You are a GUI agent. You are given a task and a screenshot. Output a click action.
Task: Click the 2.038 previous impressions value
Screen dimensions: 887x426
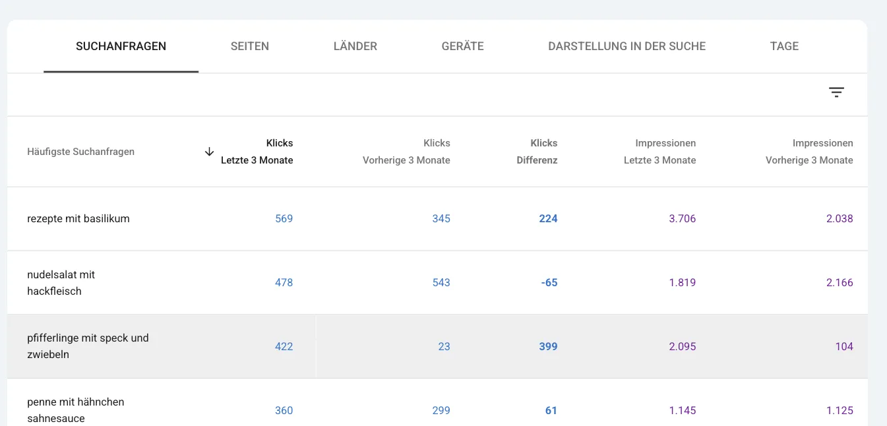[840, 219]
